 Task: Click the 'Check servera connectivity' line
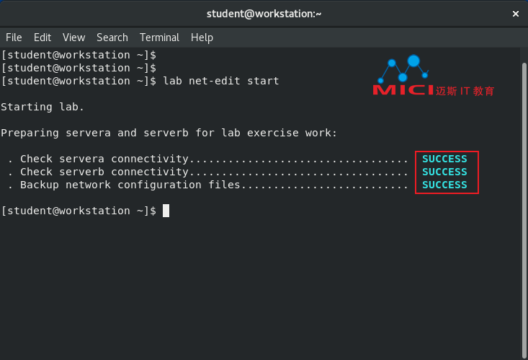(x=104, y=159)
